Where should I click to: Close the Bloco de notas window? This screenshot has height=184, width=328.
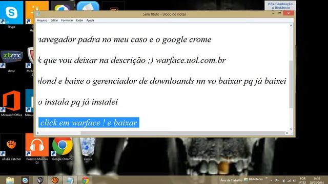(x=289, y=13)
